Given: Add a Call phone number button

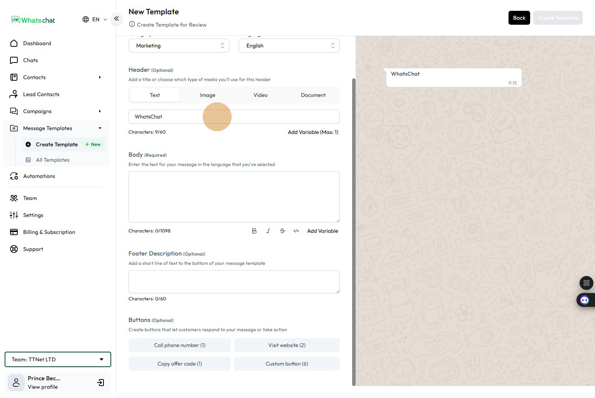Looking at the screenshot, I should 180,345.
